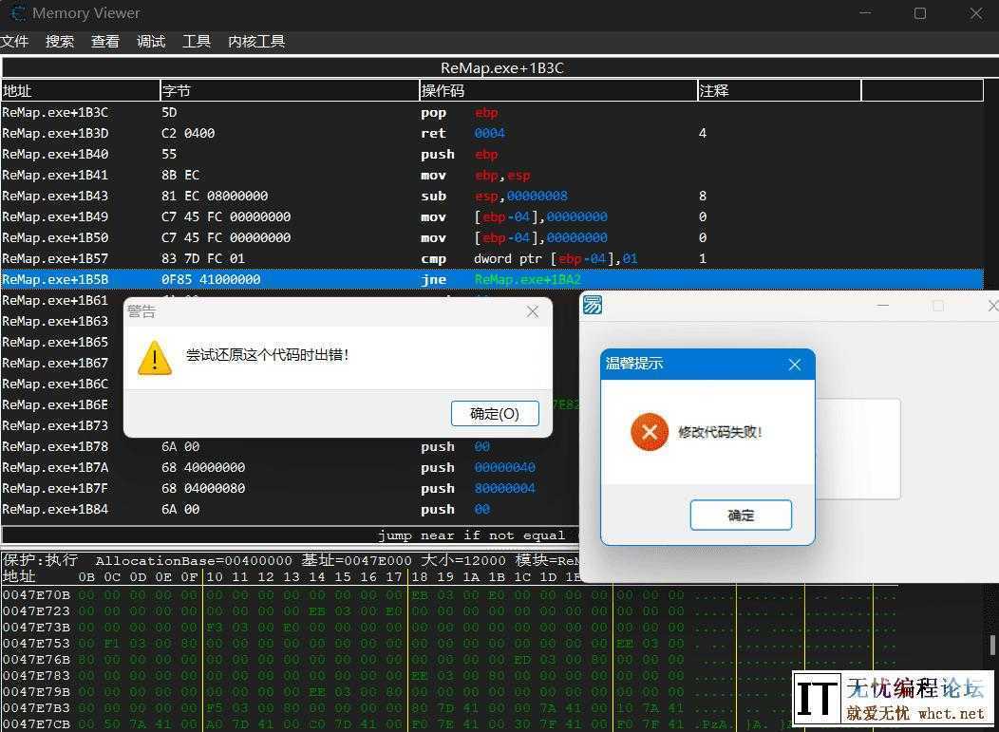Open the 内核工具 menu

pyautogui.click(x=256, y=42)
